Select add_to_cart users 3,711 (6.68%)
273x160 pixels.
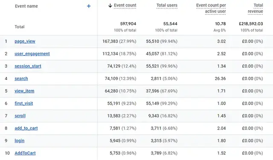click(x=164, y=128)
